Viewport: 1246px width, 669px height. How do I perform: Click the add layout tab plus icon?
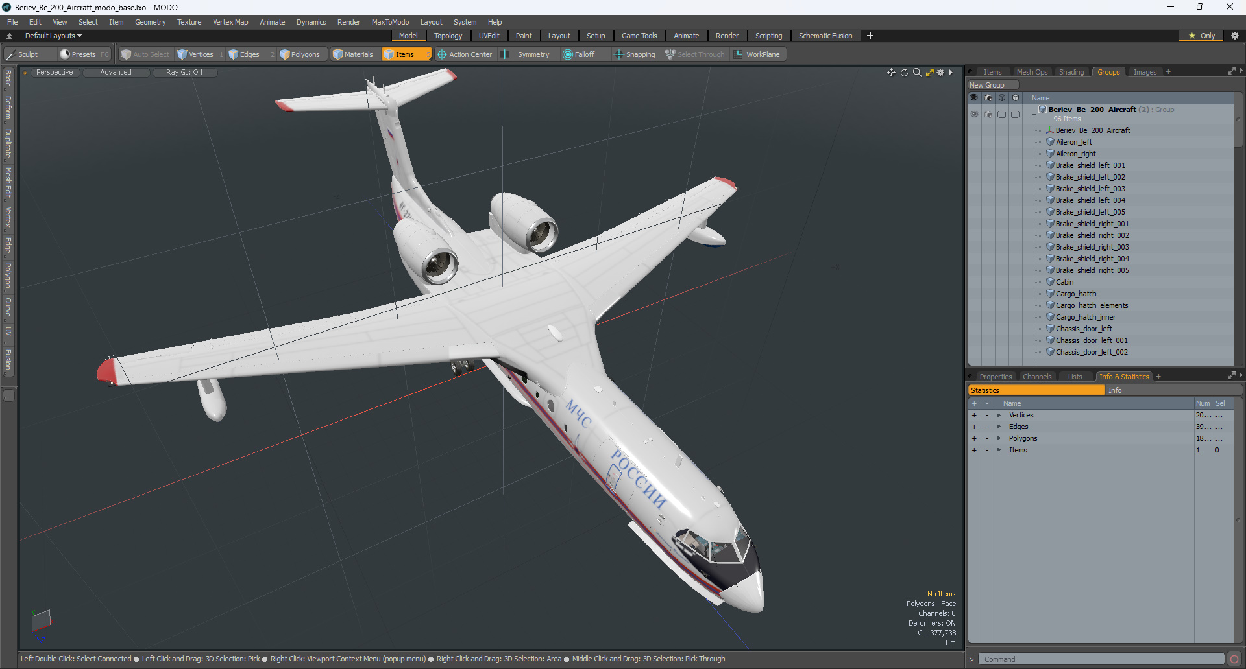coord(870,36)
